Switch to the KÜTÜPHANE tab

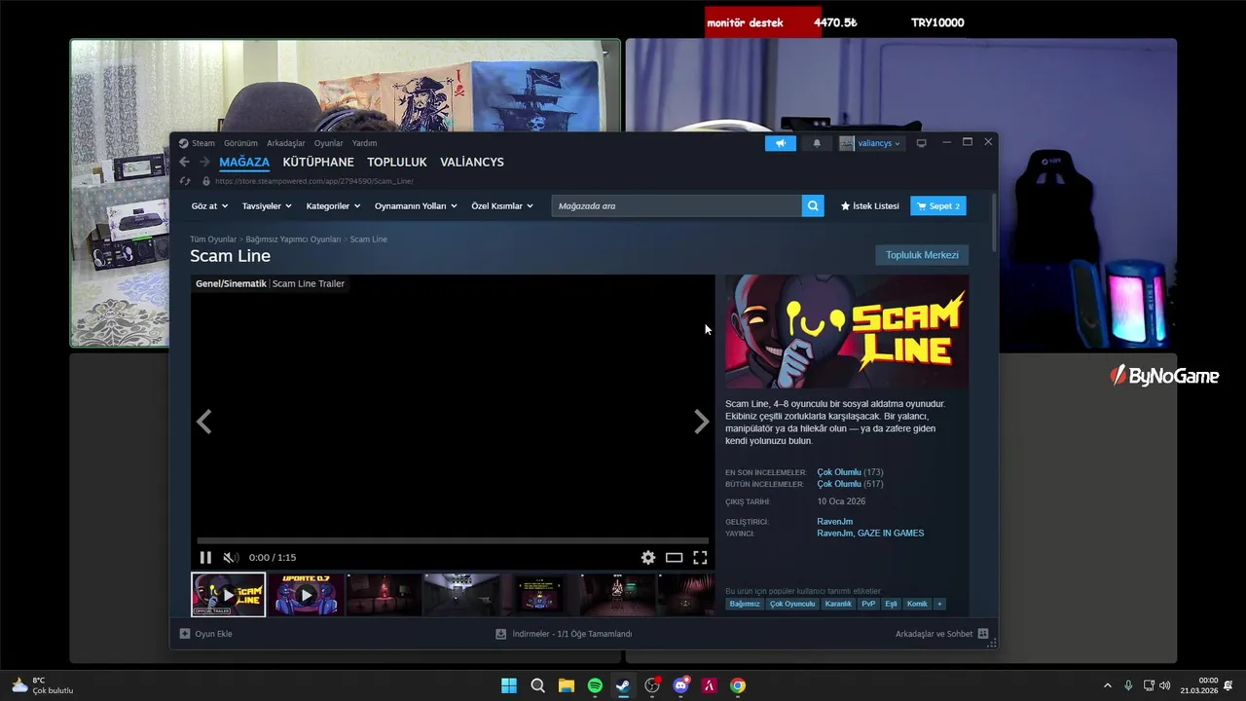point(318,162)
